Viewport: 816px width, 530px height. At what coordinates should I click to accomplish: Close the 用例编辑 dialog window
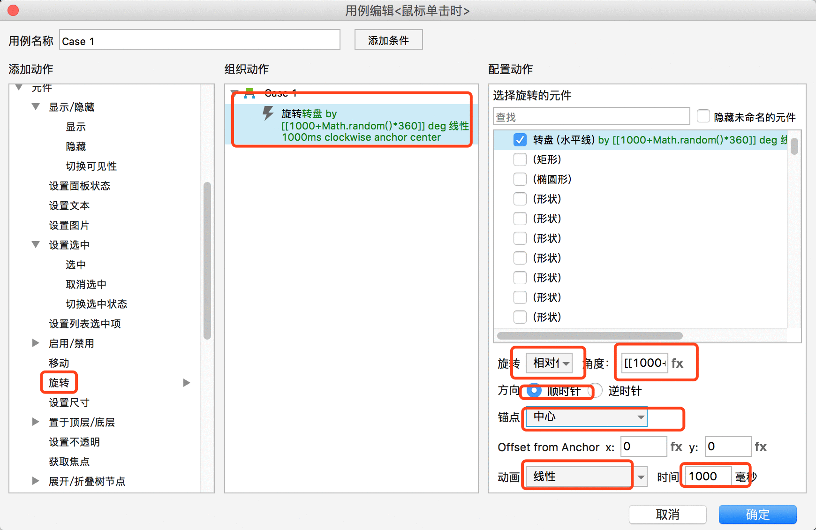click(13, 10)
